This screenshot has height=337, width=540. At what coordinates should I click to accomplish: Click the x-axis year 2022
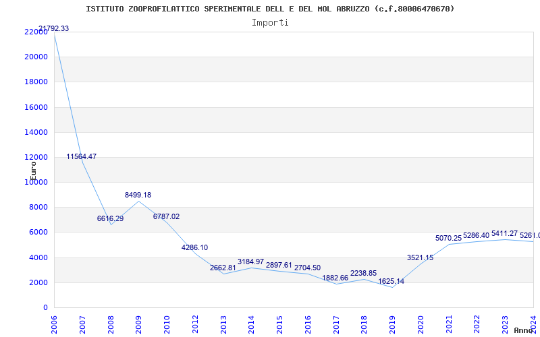[x=477, y=324]
